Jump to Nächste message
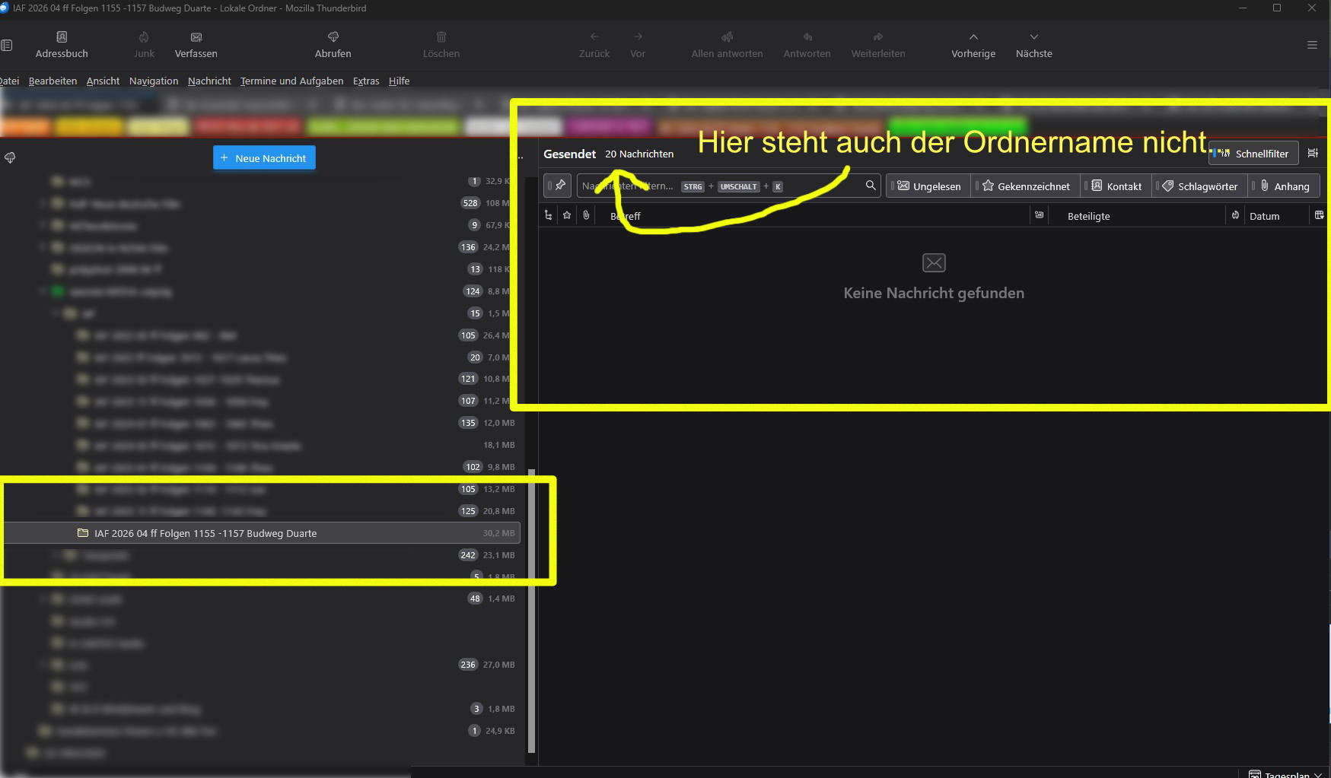Image resolution: width=1331 pixels, height=778 pixels. [x=1034, y=45]
